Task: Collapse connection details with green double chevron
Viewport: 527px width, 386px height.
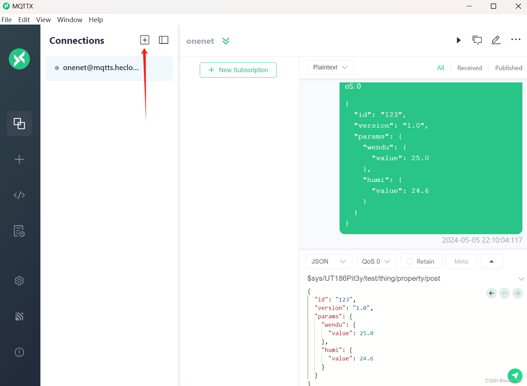Action: tap(226, 41)
